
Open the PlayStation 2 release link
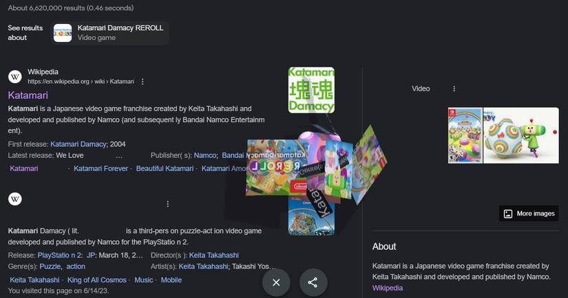(60, 255)
